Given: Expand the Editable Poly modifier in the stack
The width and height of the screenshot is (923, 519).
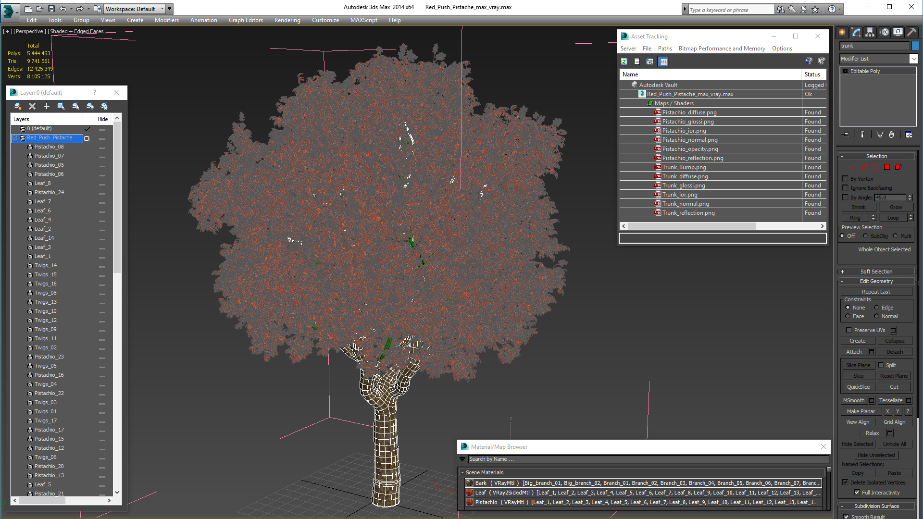Looking at the screenshot, I should coord(845,71).
